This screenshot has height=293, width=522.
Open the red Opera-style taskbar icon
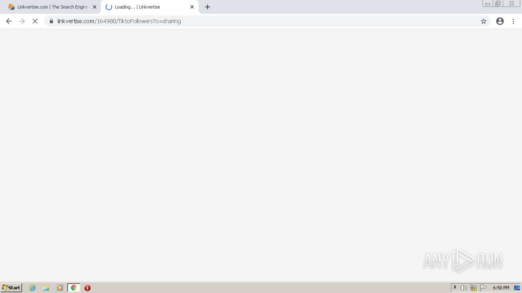point(87,288)
